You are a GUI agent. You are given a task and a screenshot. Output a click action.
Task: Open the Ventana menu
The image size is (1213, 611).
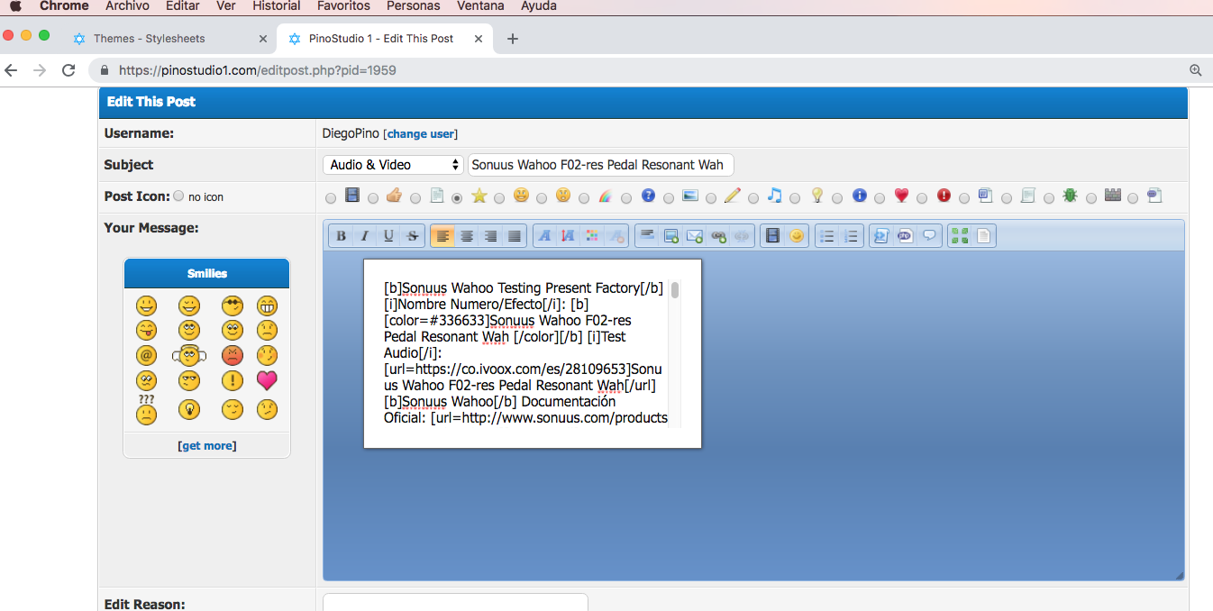[480, 6]
